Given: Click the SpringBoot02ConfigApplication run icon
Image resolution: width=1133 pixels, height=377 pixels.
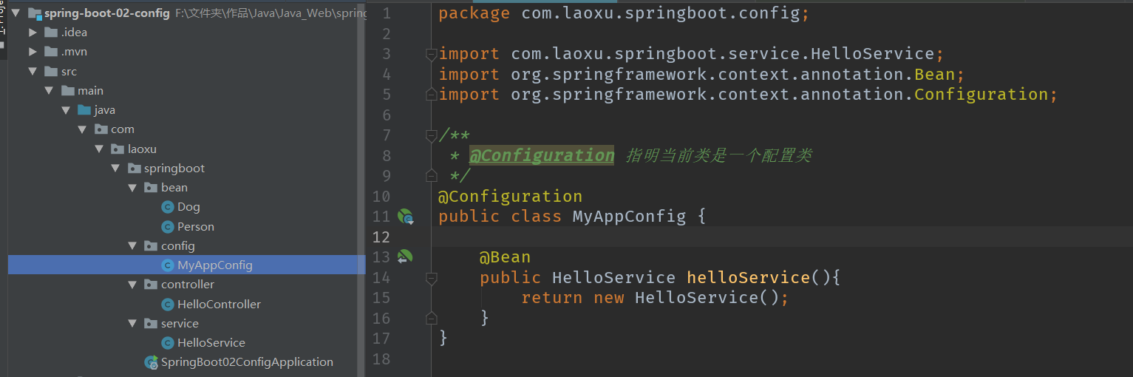Looking at the screenshot, I should point(152,362).
